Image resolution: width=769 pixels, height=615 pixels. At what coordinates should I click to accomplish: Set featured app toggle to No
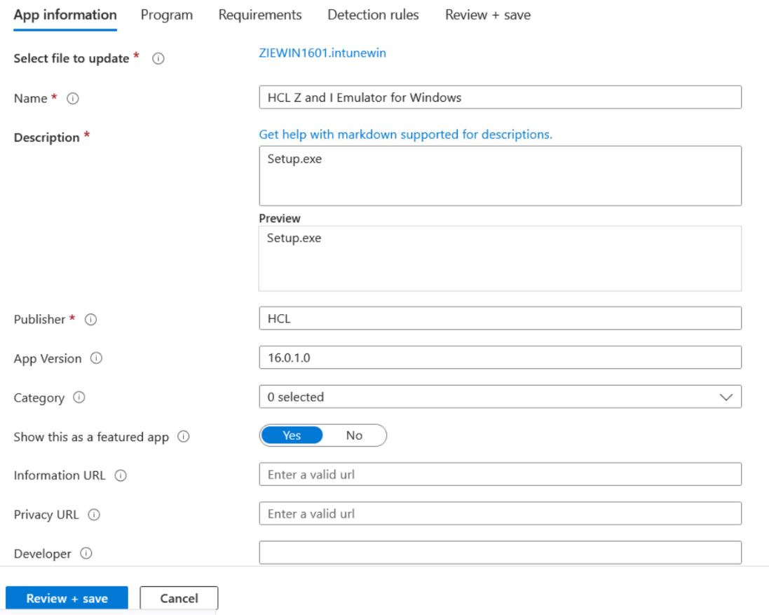(x=354, y=435)
